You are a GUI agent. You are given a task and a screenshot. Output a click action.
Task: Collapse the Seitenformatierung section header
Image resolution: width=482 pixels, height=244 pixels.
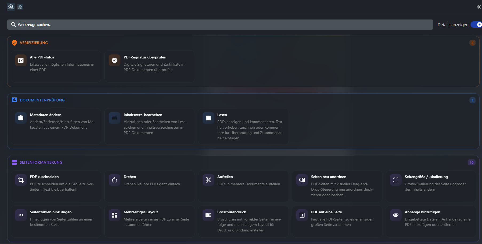click(41, 162)
